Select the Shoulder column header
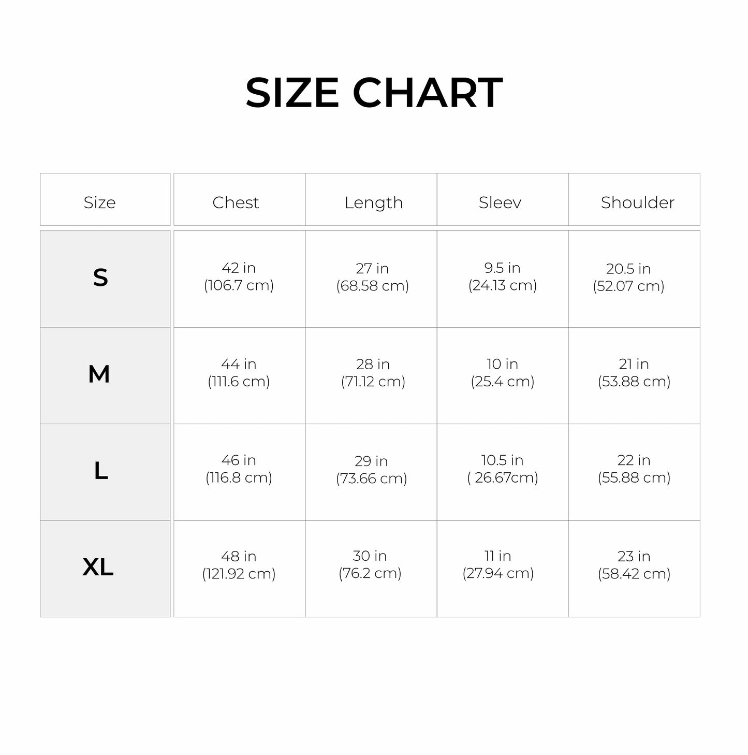 coord(637,202)
